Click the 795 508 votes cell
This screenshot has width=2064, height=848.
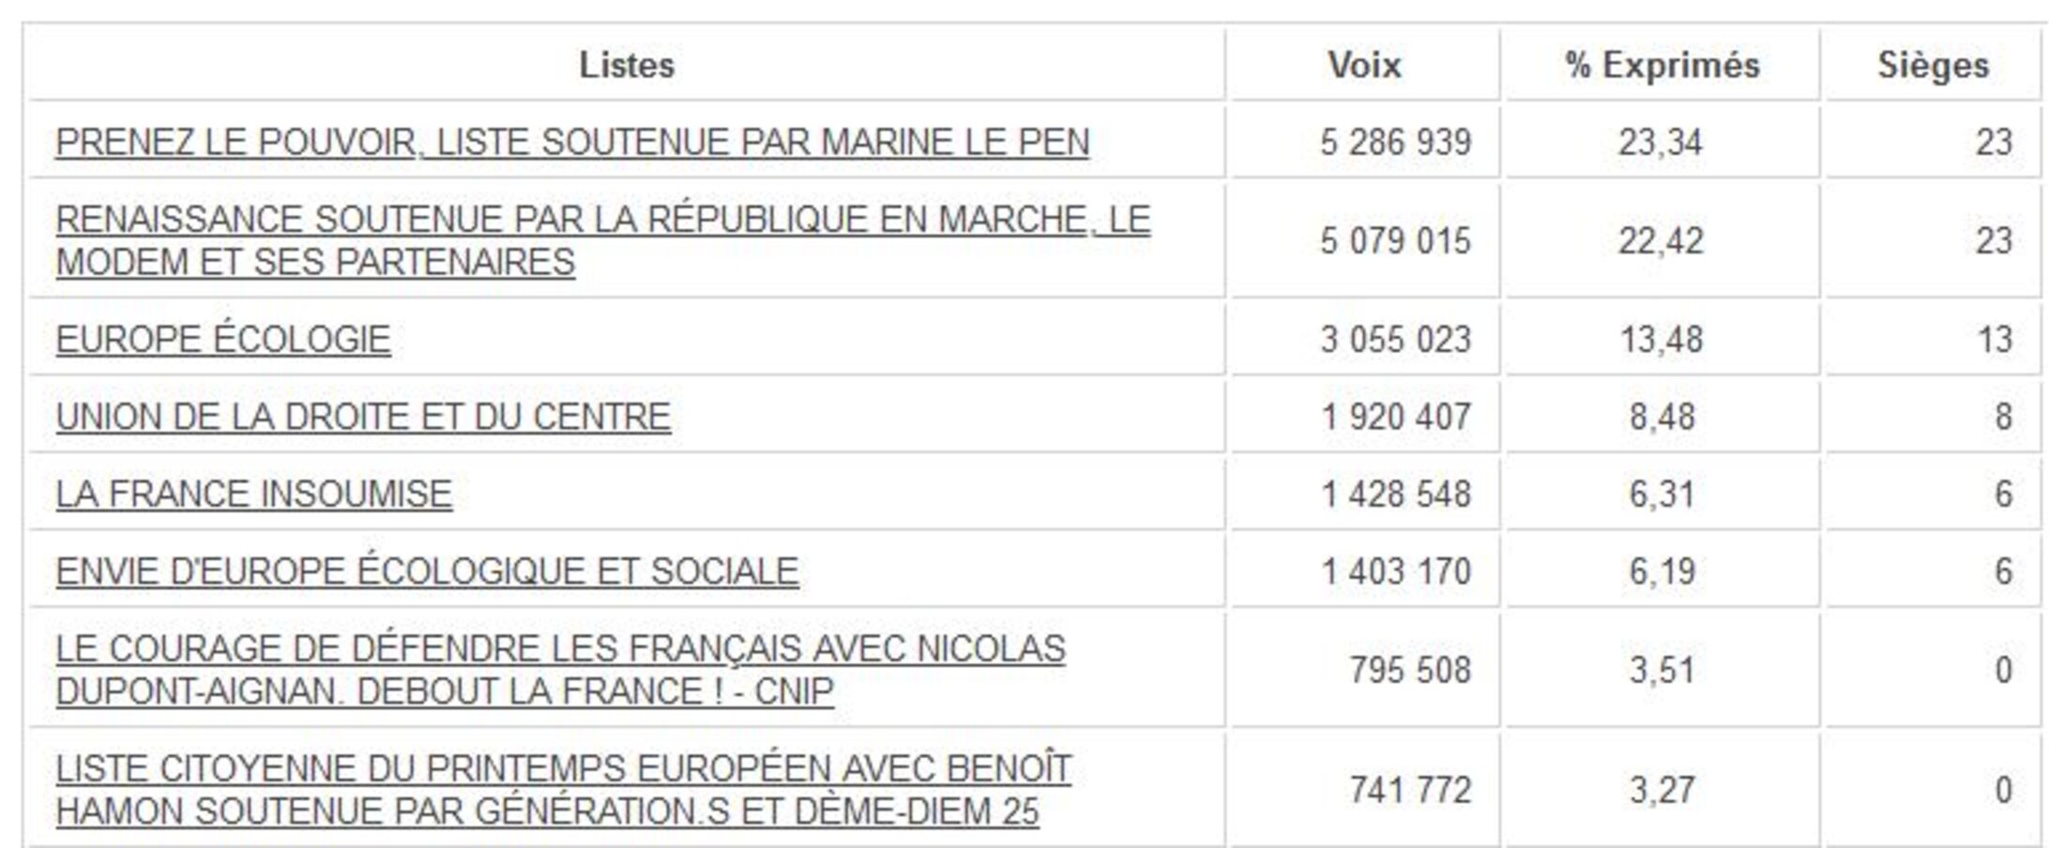coord(1409,671)
